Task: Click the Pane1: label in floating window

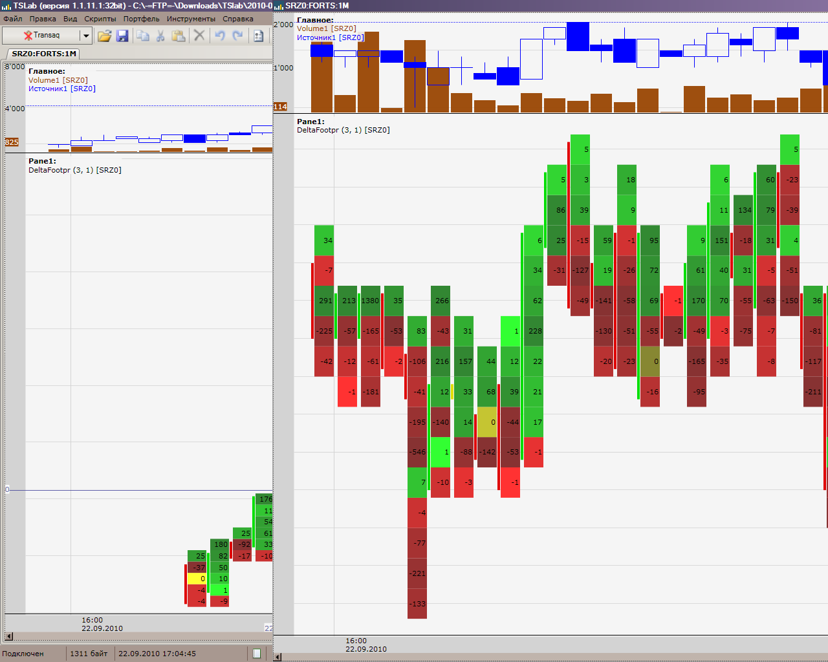Action: [x=310, y=121]
